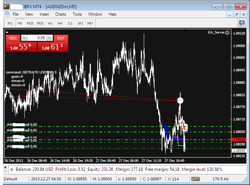The width and height of the screenshot is (250, 185).
Task: Click the small one-click panel arrow at chart corner
Action: 6,31
